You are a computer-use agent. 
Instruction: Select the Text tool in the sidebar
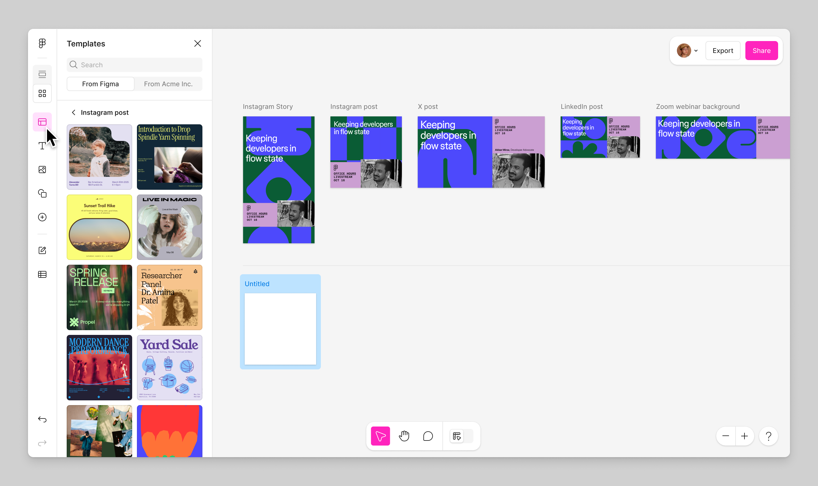tap(42, 146)
